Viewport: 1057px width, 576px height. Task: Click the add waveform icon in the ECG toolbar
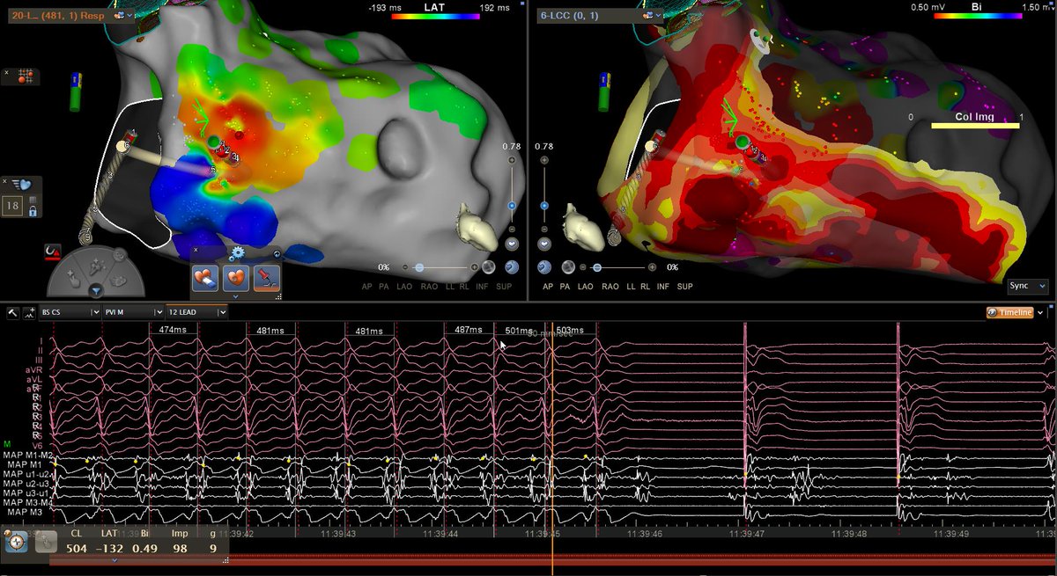[x=29, y=312]
